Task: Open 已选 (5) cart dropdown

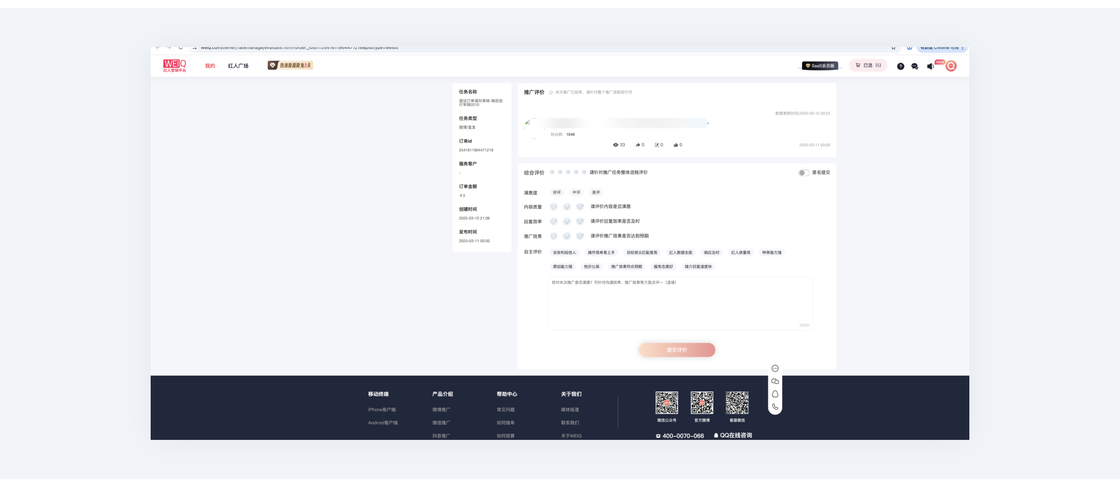Action: pyautogui.click(x=868, y=65)
